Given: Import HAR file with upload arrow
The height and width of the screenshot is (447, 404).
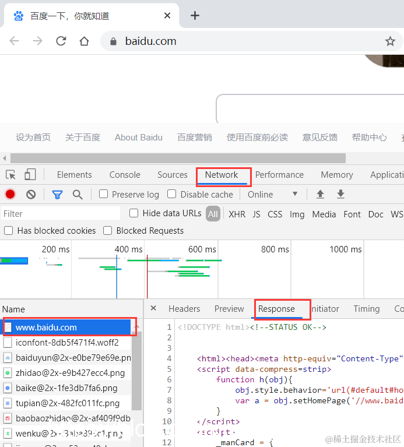Looking at the screenshot, I should [320, 194].
